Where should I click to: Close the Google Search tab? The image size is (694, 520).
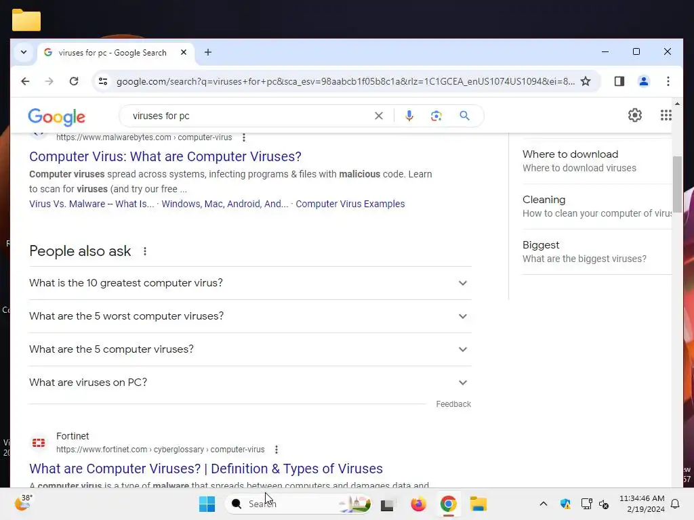click(x=184, y=52)
